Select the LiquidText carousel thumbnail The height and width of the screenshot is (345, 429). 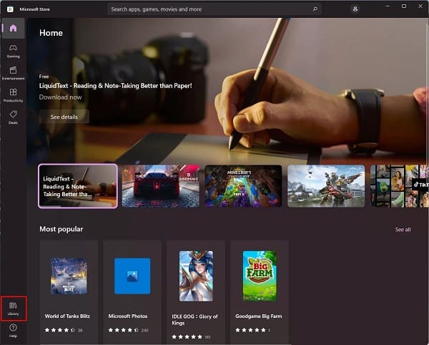pyautogui.click(x=78, y=186)
